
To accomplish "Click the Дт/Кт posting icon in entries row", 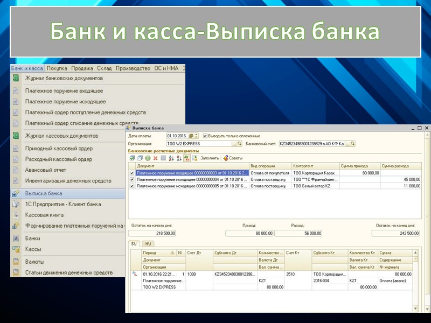I will (135, 274).
